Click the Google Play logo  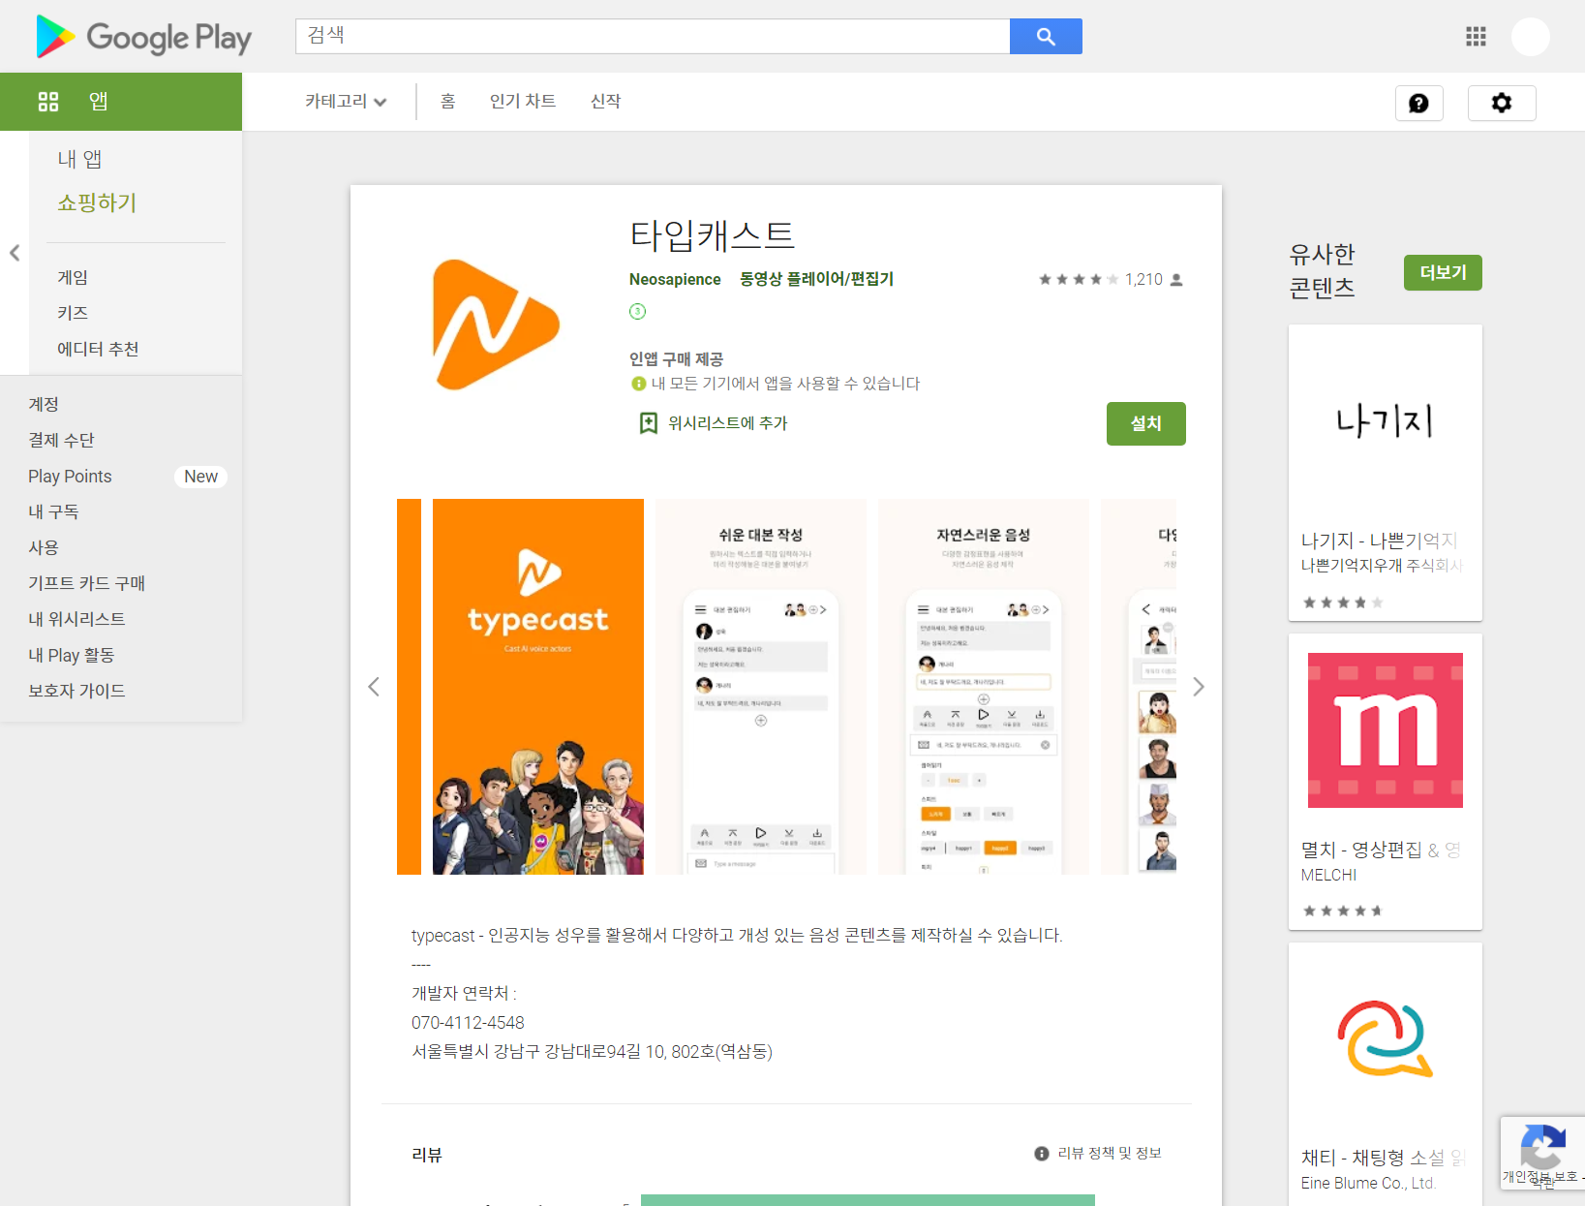coord(143,37)
